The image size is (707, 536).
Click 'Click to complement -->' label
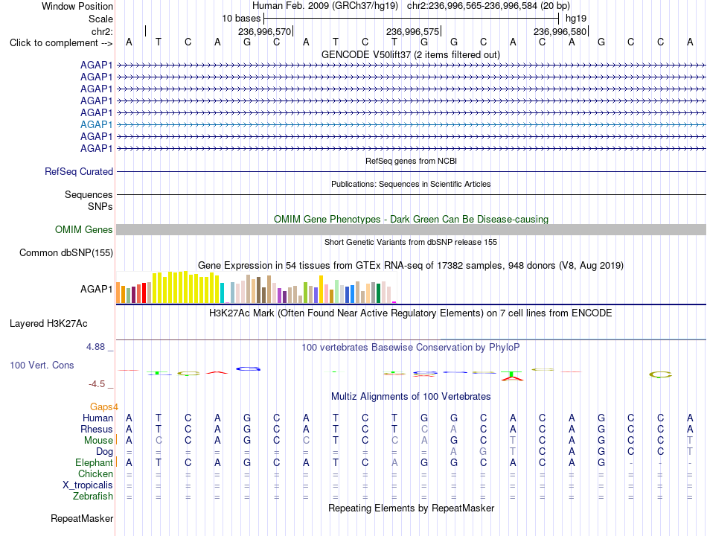click(61, 43)
